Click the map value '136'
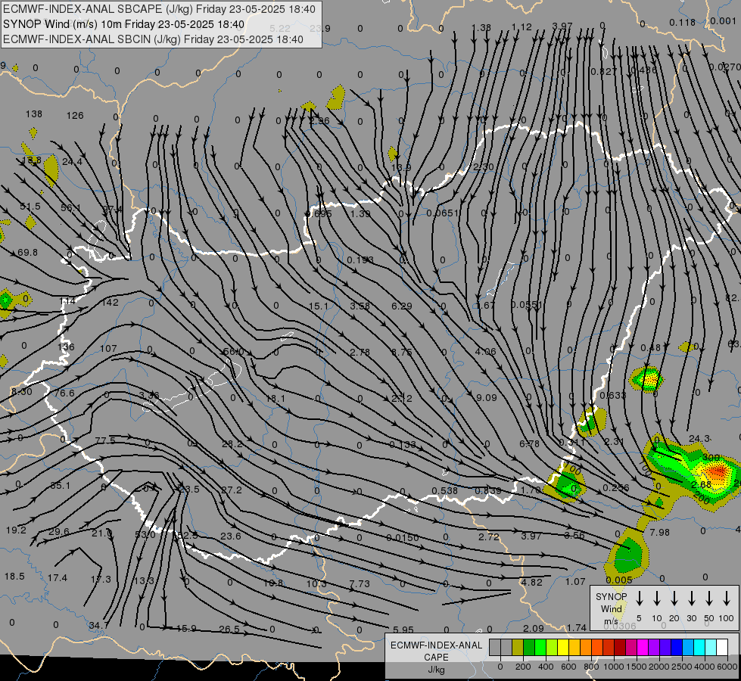Screen dimensions: 741x681 coord(66,347)
